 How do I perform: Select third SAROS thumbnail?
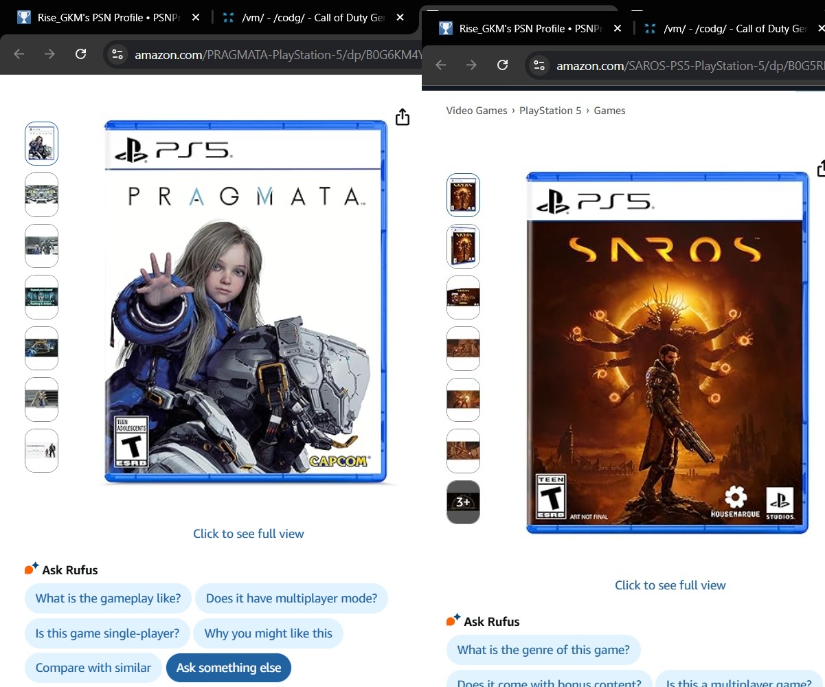point(464,297)
